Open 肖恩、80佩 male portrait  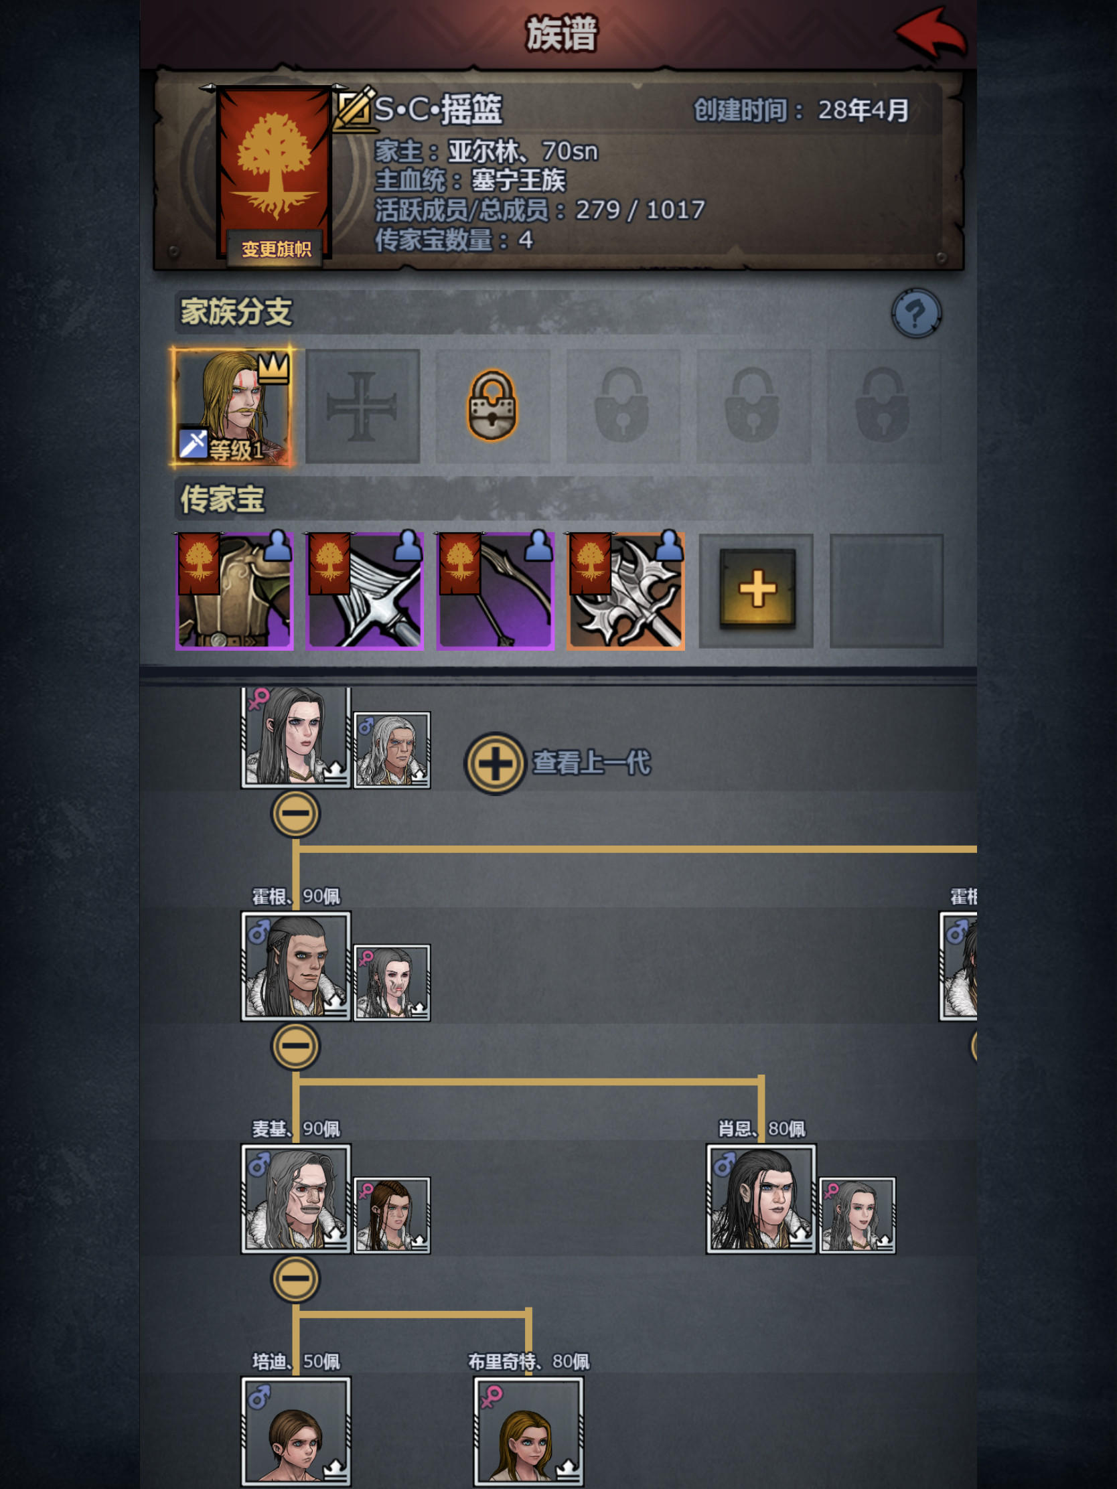(761, 1199)
